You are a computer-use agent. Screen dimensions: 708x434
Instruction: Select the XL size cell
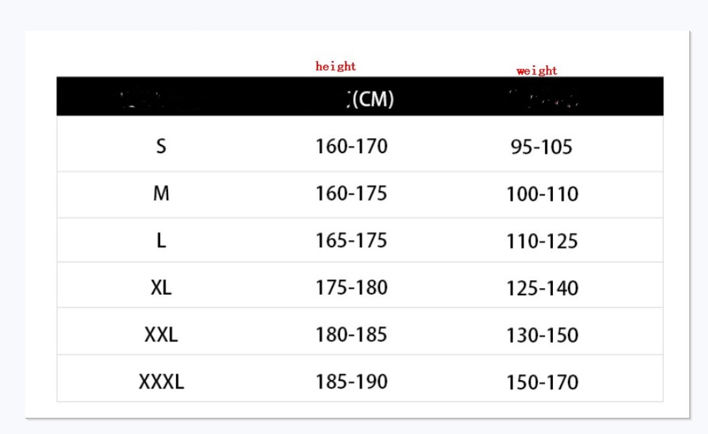click(x=161, y=287)
